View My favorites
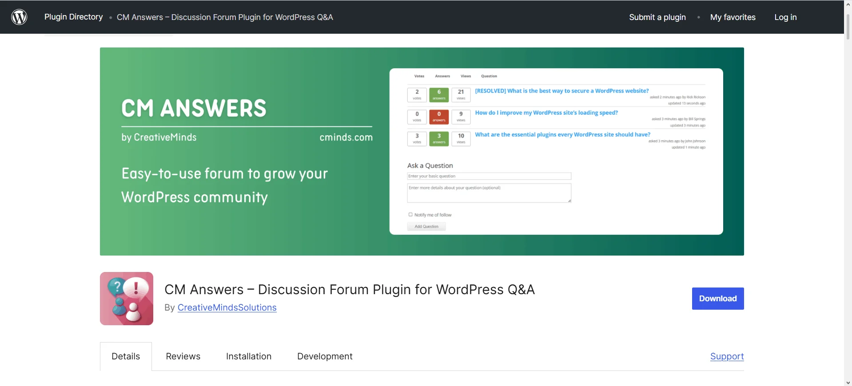Screen dimensions: 852x386 pos(733,17)
